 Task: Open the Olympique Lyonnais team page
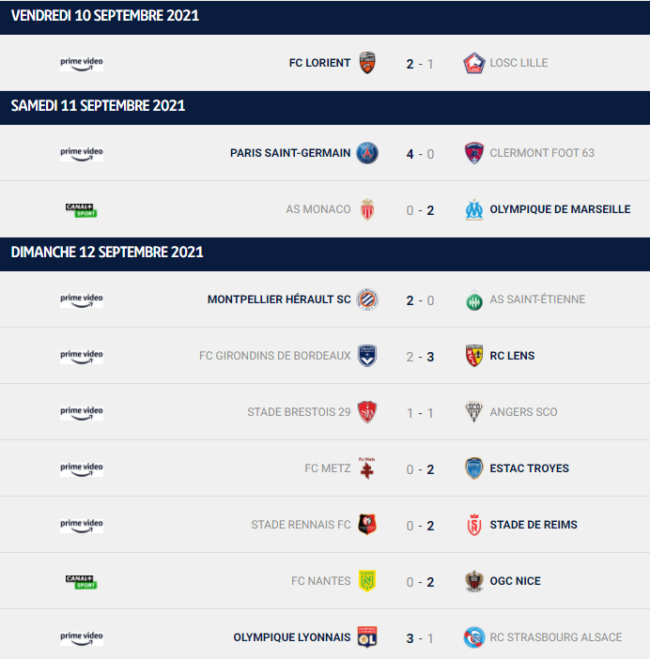(x=292, y=637)
